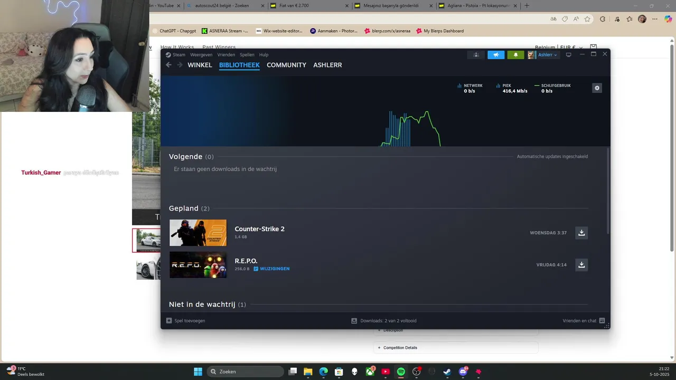Click the taskbar Zoeken search box
The width and height of the screenshot is (676, 380).
[x=245, y=372]
